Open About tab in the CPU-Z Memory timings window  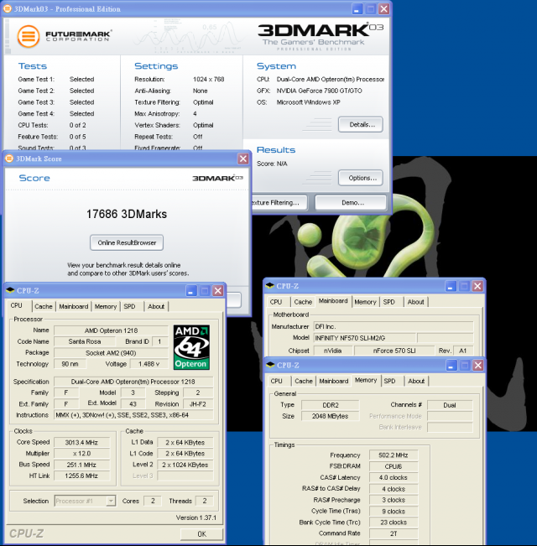click(416, 381)
